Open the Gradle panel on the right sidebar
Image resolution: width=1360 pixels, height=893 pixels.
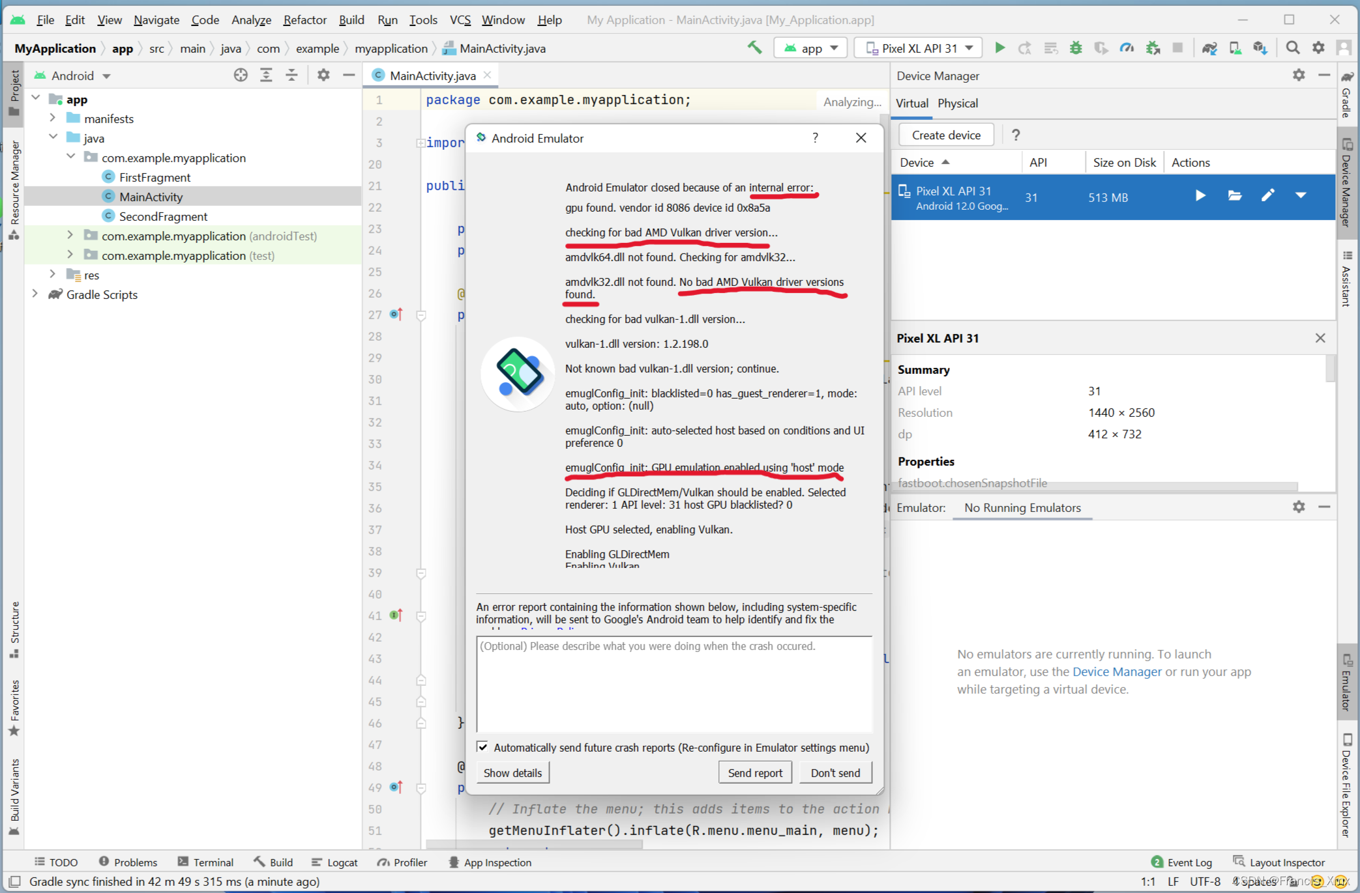click(x=1347, y=101)
